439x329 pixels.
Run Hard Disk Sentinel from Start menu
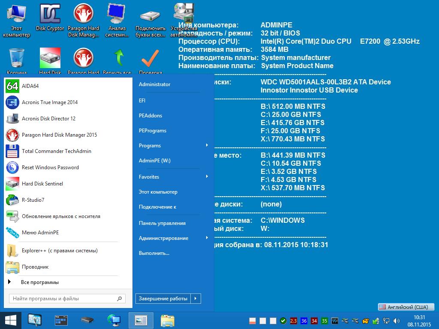[x=68, y=183]
